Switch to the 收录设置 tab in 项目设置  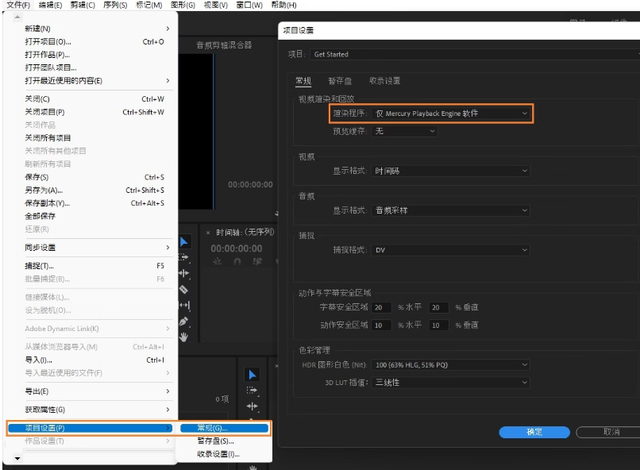pos(384,81)
